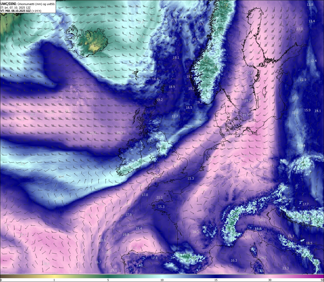This screenshot has height=282, width=324.
Task: Click the 27.5 value on the map
Action: (x=114, y=271)
